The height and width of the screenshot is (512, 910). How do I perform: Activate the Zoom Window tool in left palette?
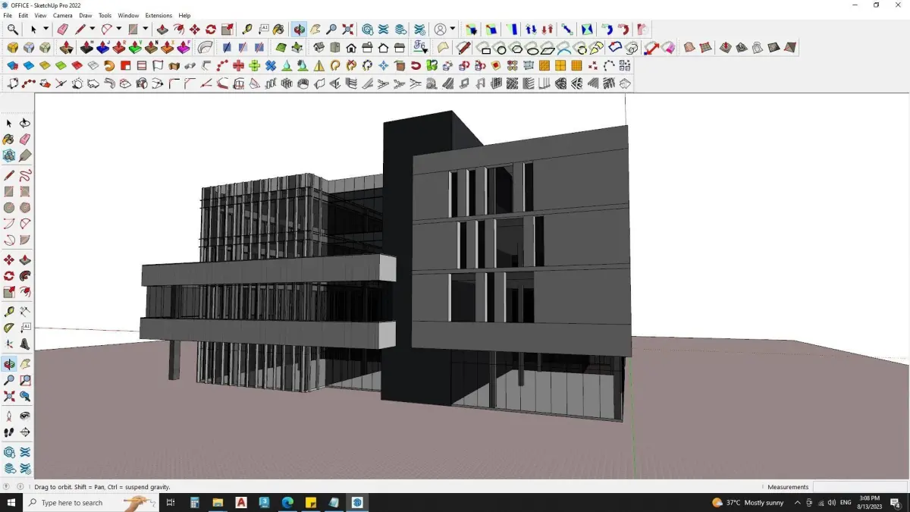point(25,380)
